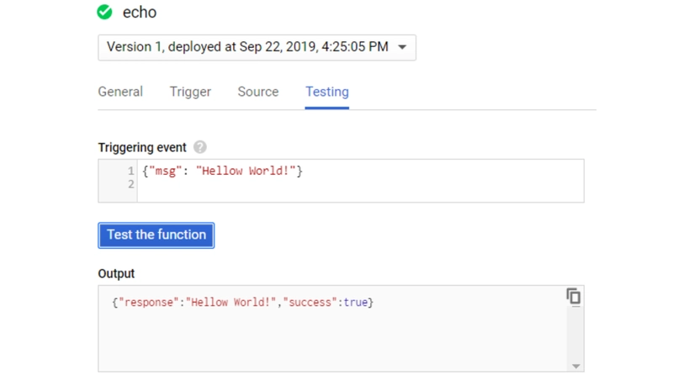Copy output with the clipboard icon
Viewport: 673px width, 374px height.
tap(574, 297)
